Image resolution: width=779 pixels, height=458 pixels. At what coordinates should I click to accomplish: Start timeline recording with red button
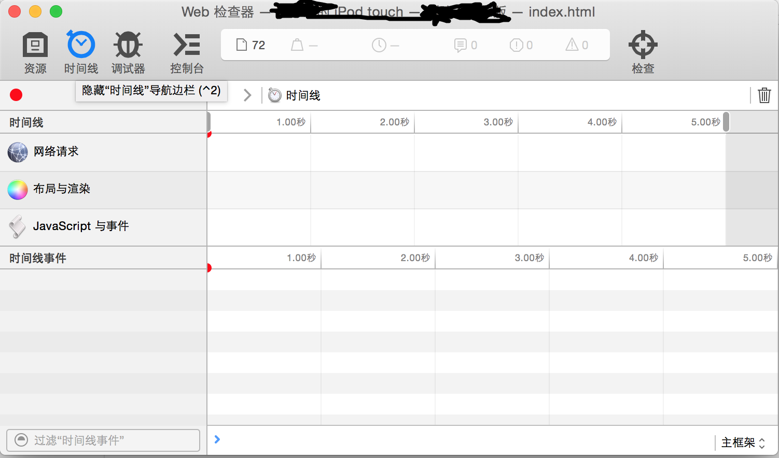16,95
